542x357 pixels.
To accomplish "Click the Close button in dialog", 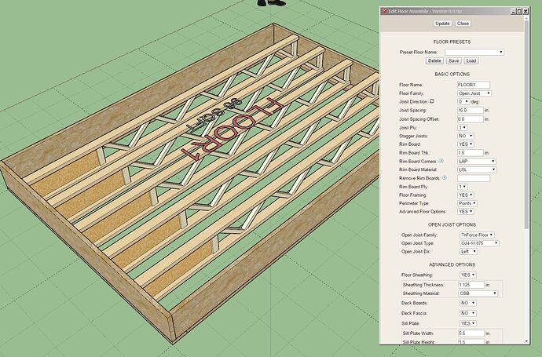I will point(463,24).
